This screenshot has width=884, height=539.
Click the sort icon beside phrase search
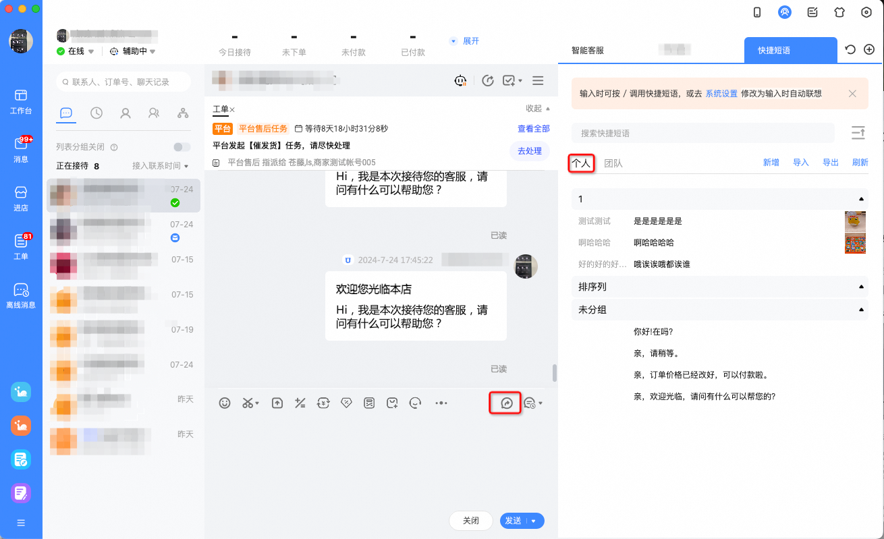click(x=858, y=133)
